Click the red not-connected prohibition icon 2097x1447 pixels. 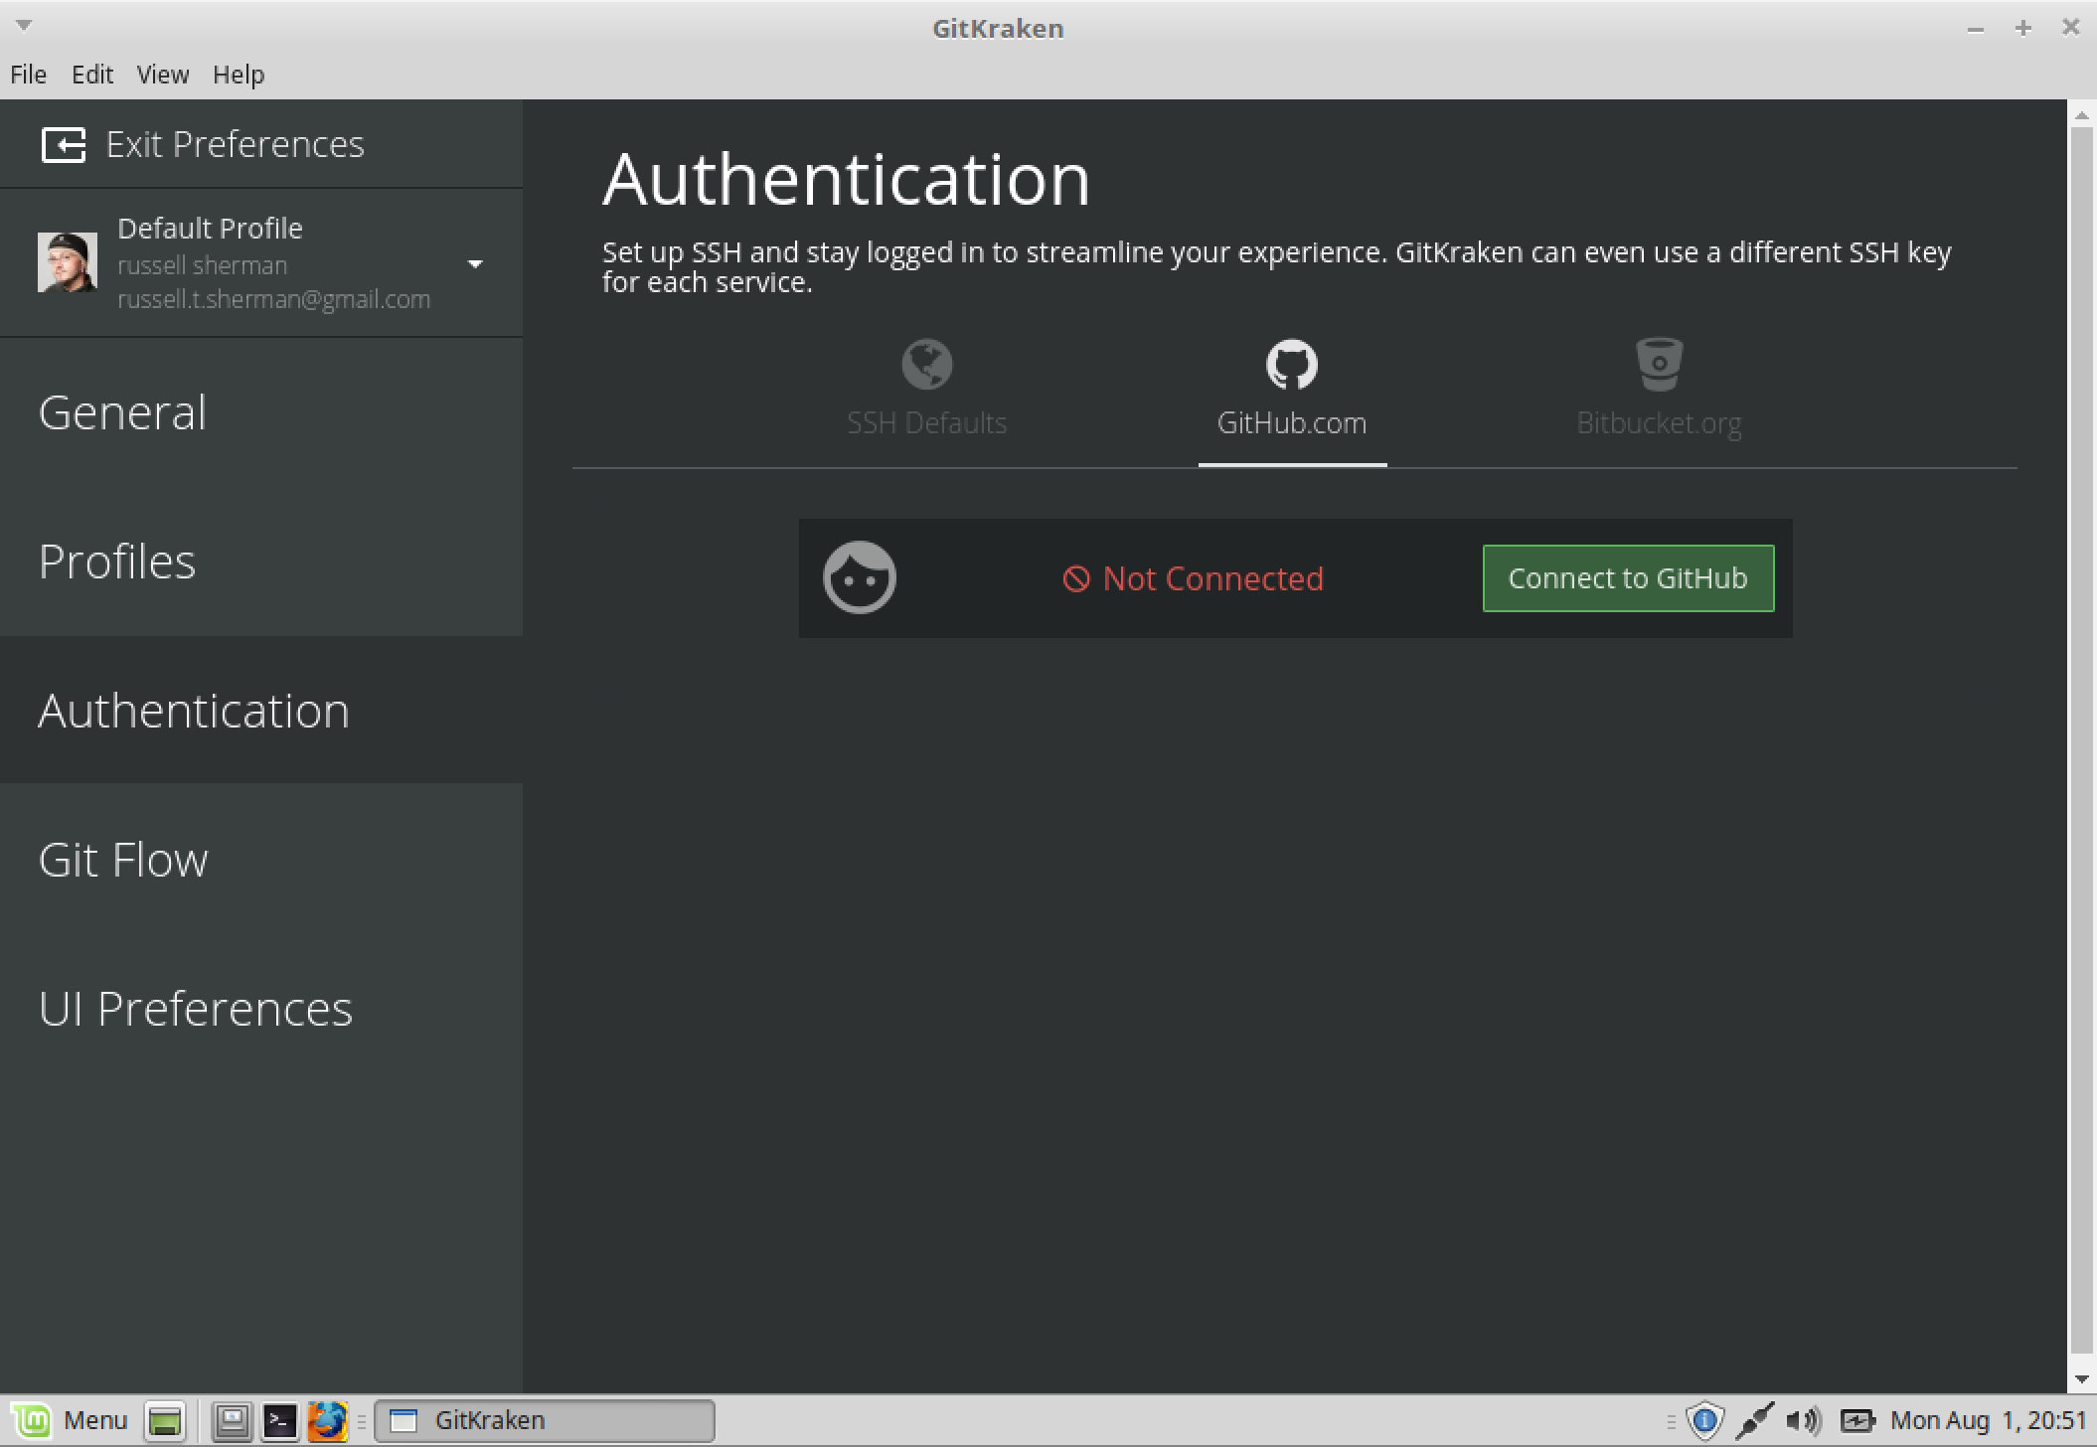[1076, 578]
